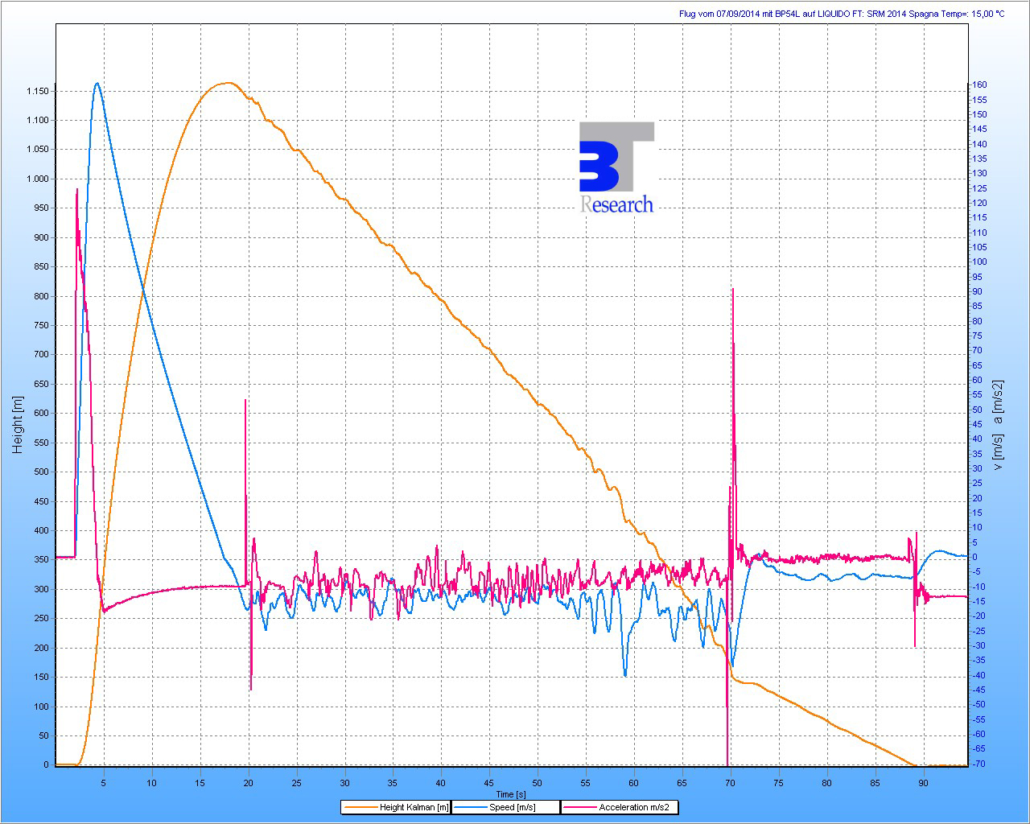Screen dimensions: 1030x824
Task: Click the 1.000 height axis label
Action: pyautogui.click(x=37, y=179)
